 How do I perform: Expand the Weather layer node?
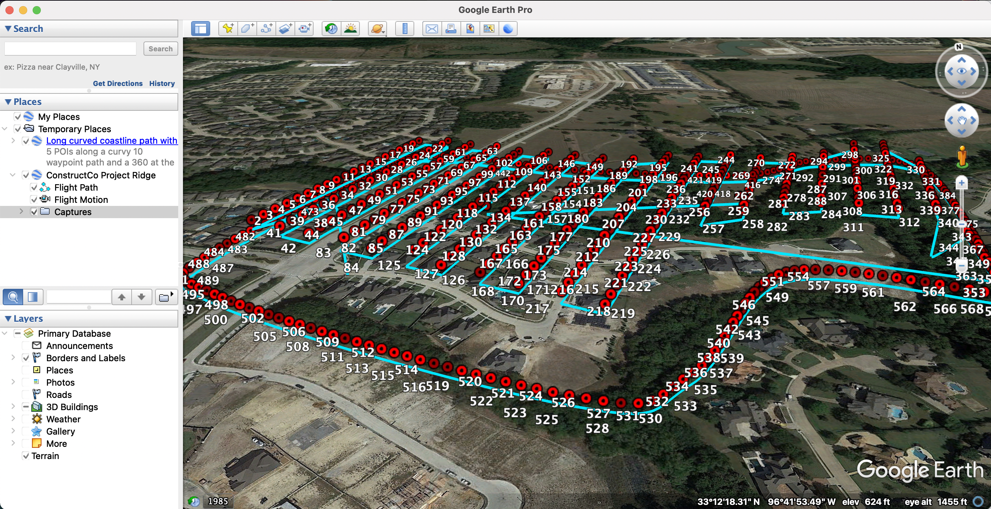point(13,419)
